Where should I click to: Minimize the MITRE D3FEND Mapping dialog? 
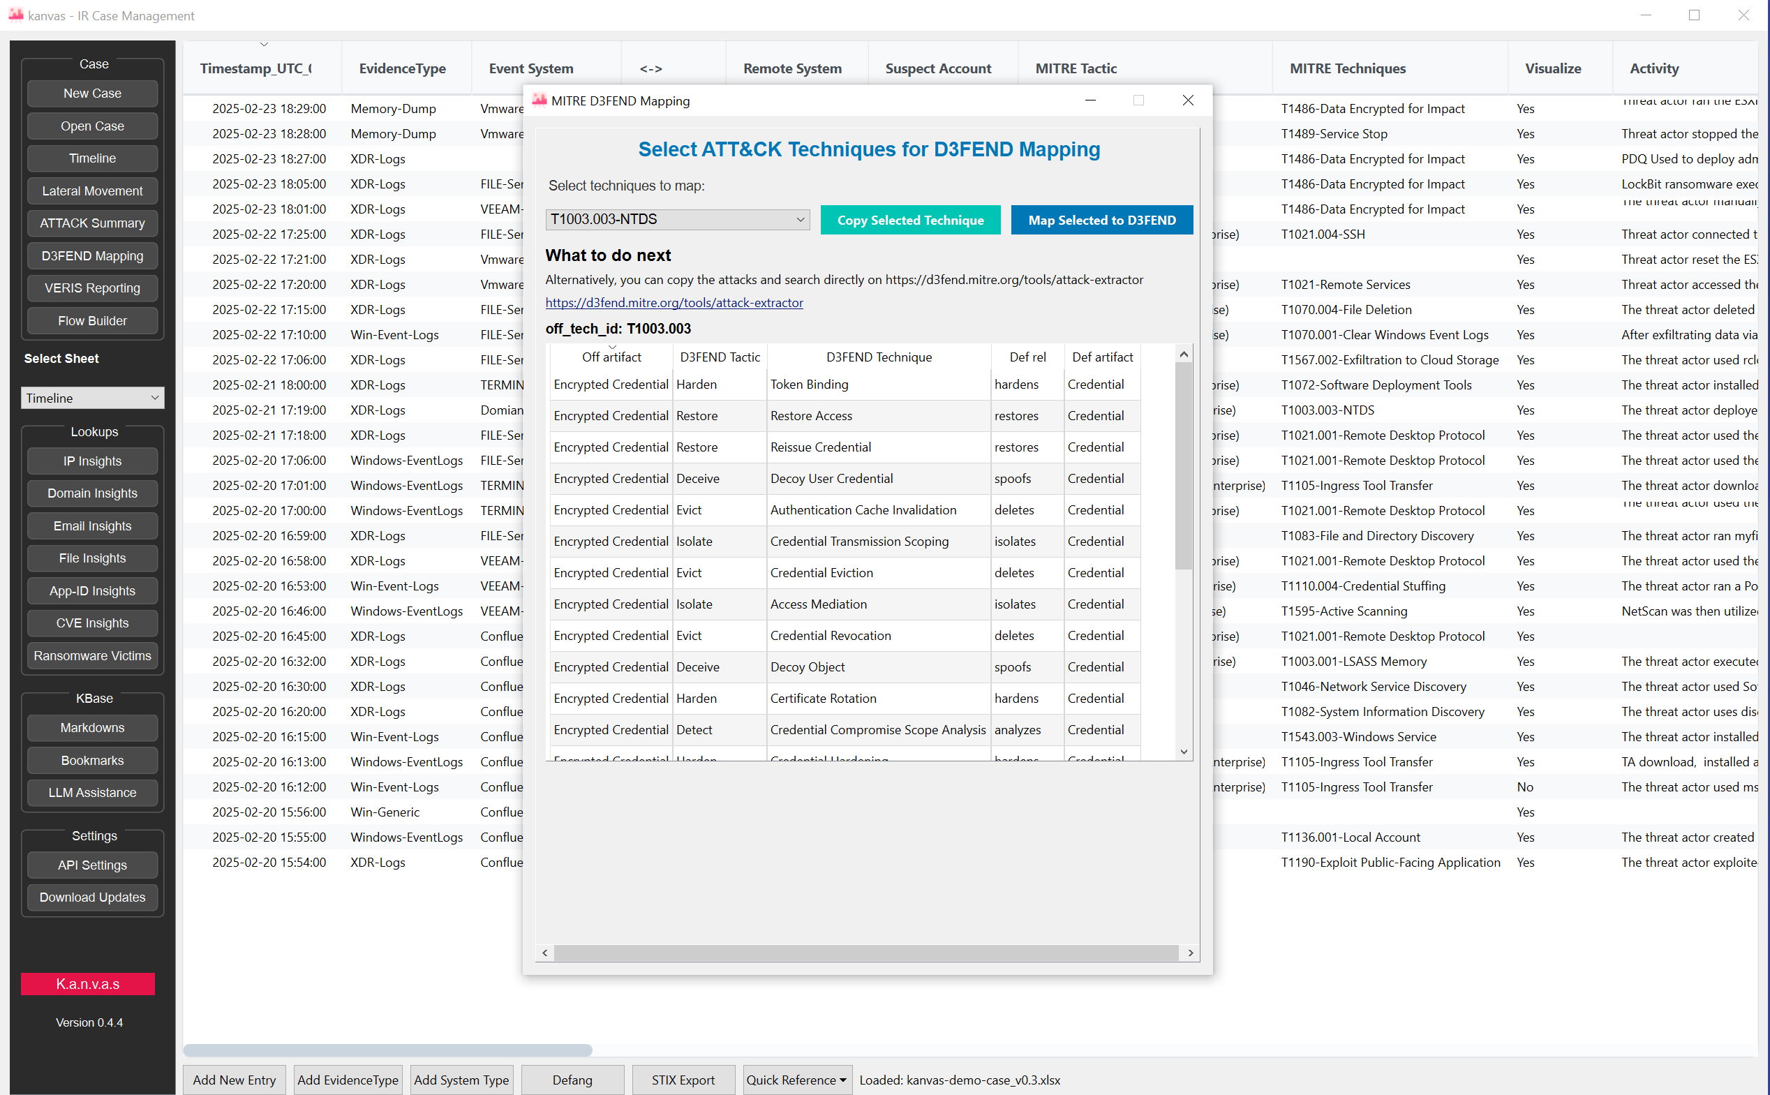(x=1090, y=100)
